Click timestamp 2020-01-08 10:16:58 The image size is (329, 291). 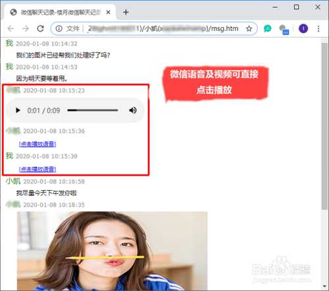[54, 181]
